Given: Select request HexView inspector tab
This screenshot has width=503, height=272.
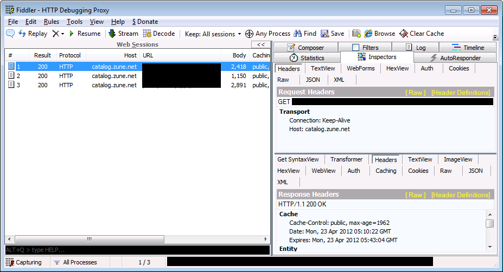Looking at the screenshot, I should pos(397,68).
